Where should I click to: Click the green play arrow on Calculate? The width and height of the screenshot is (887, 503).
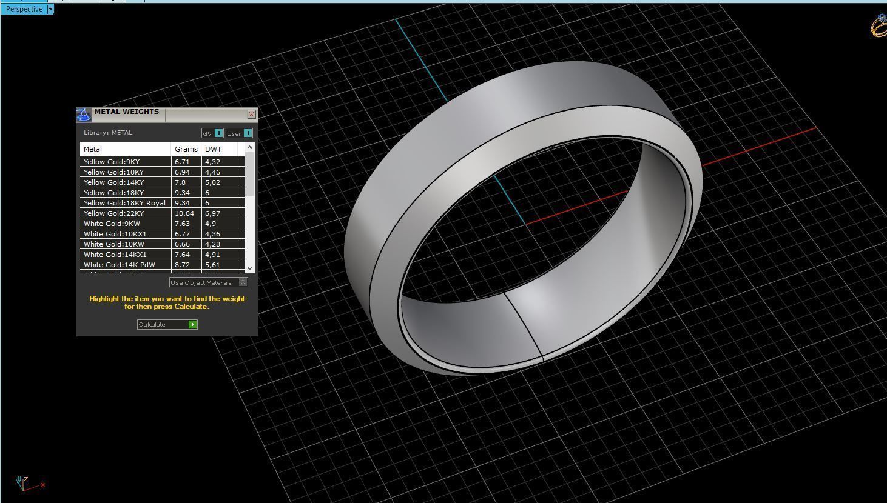coord(193,325)
